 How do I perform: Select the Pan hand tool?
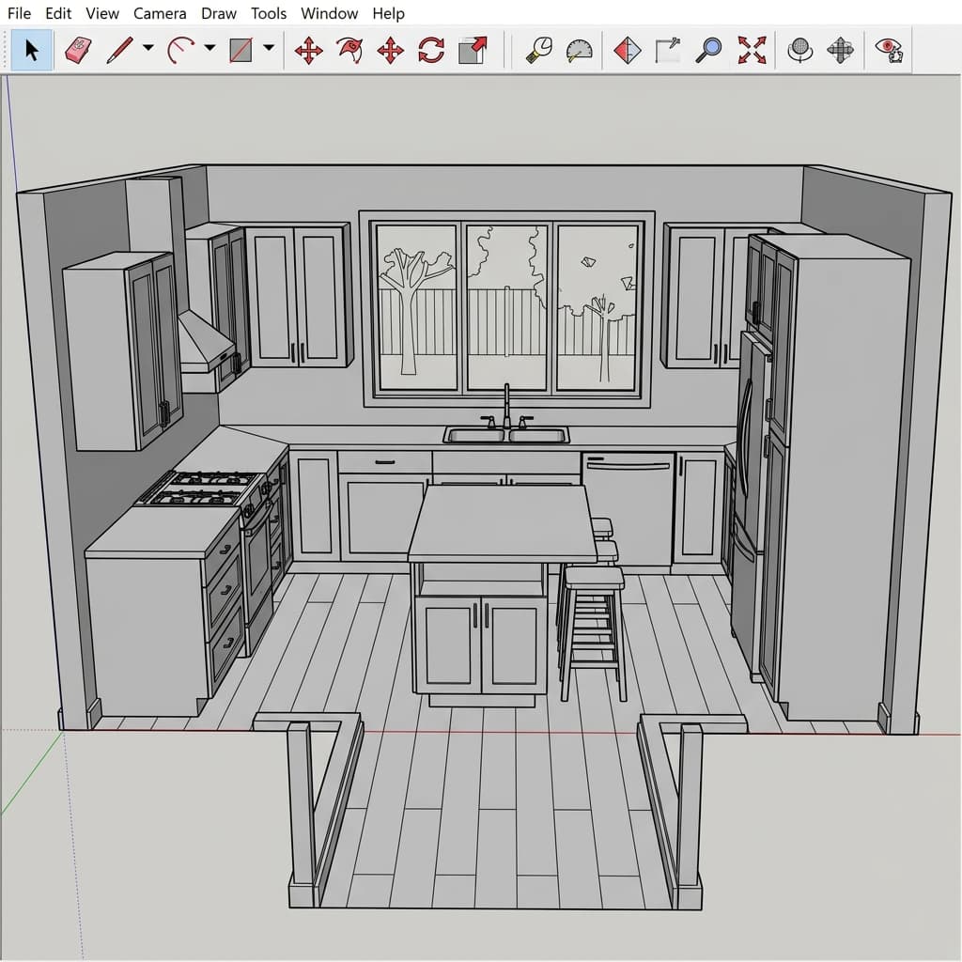(x=839, y=50)
